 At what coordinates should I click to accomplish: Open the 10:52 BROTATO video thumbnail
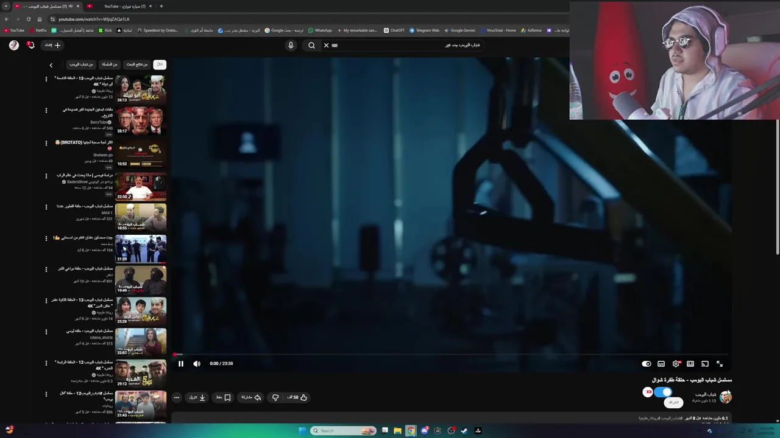(141, 153)
